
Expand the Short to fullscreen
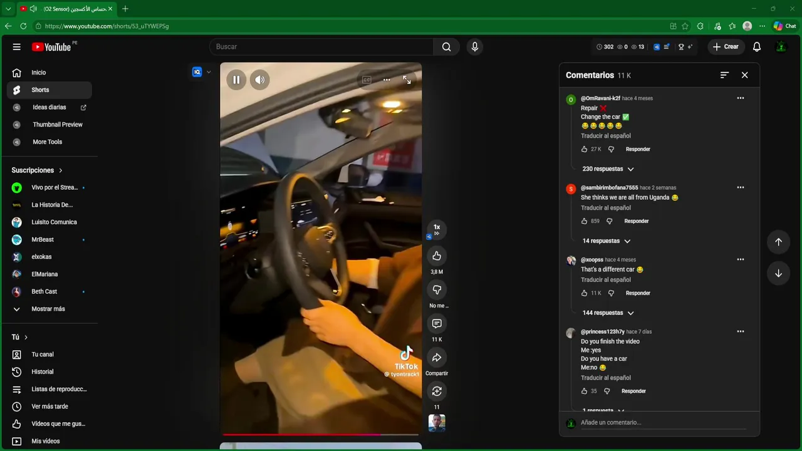tap(407, 80)
